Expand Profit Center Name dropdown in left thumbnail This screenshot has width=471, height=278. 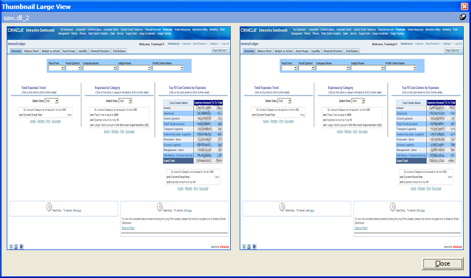pyautogui.click(x=167, y=68)
